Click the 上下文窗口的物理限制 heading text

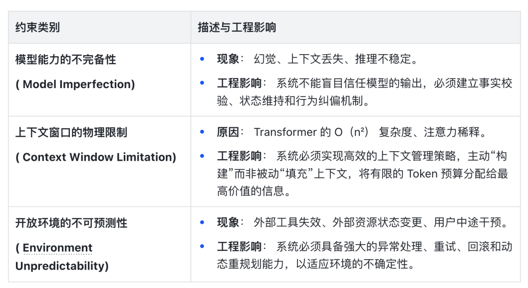pyautogui.click(x=71, y=132)
